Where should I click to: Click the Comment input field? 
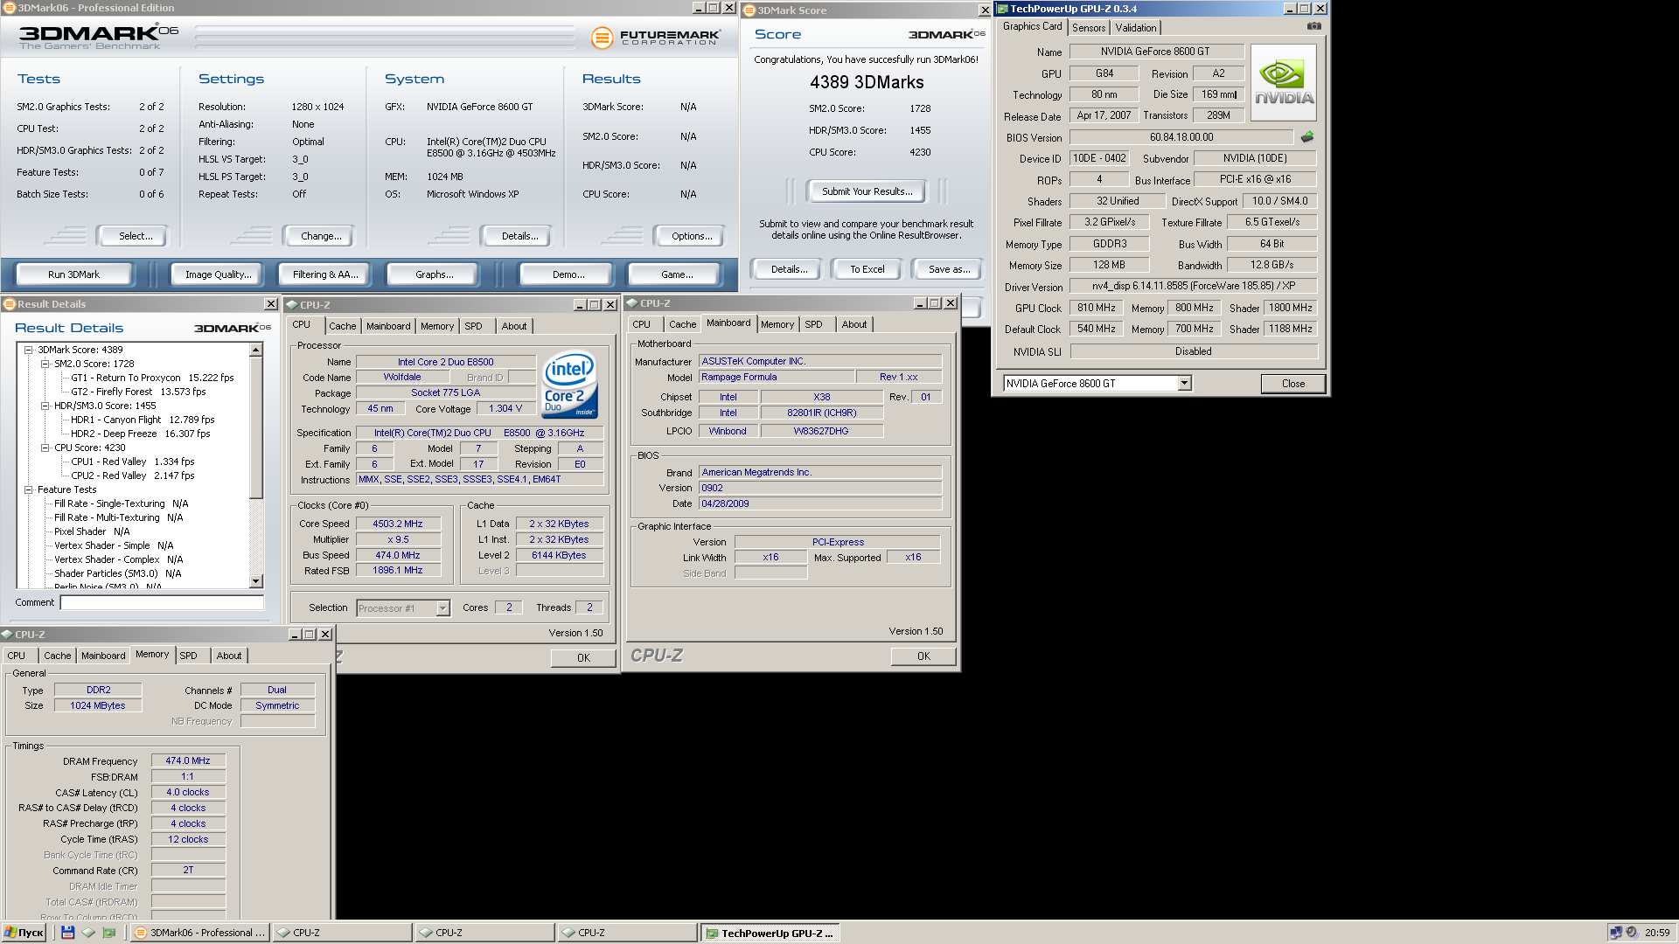click(162, 602)
